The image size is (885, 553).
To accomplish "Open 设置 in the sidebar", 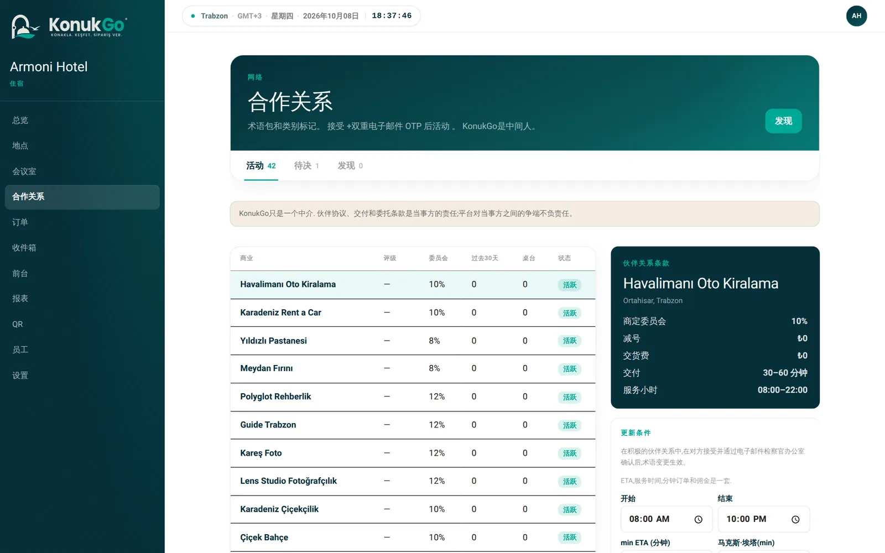I will [x=82, y=375].
